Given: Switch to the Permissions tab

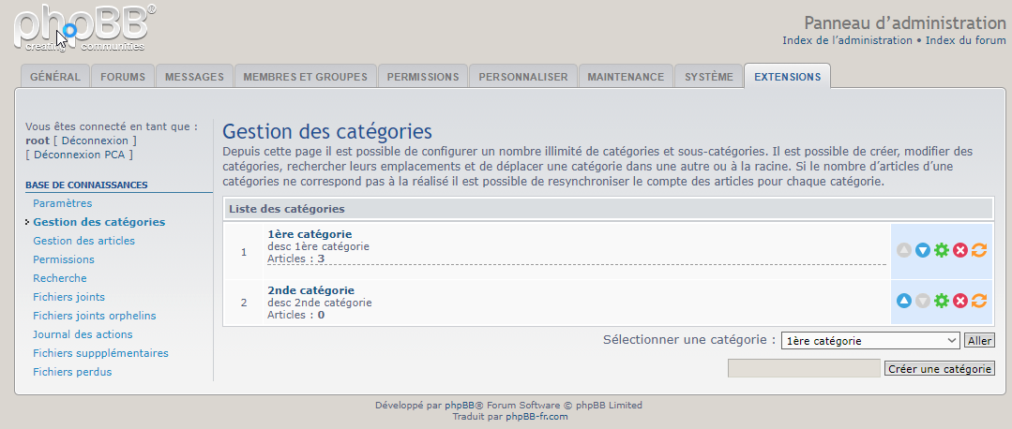Looking at the screenshot, I should (423, 77).
